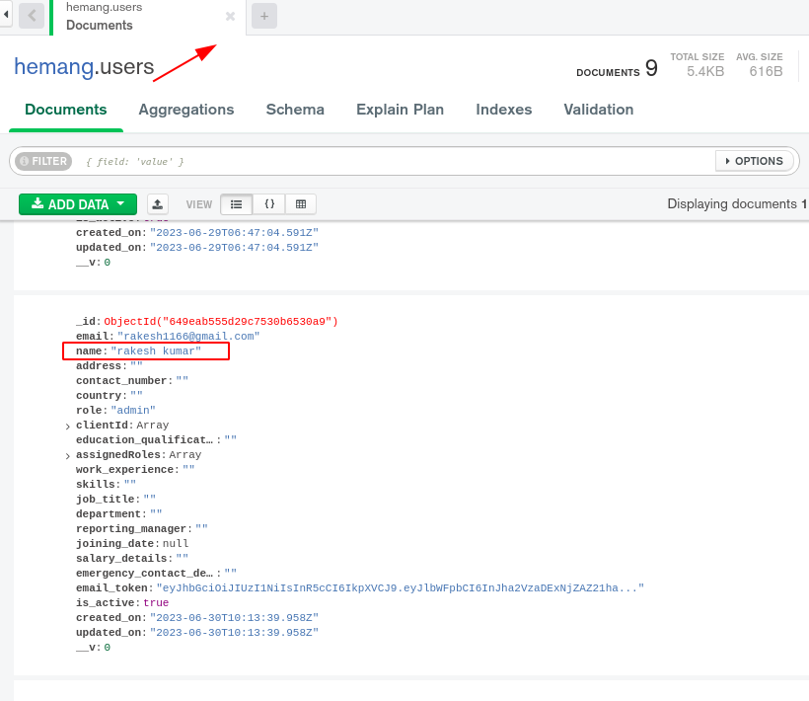Go to the Explain Plan tab

400,110
